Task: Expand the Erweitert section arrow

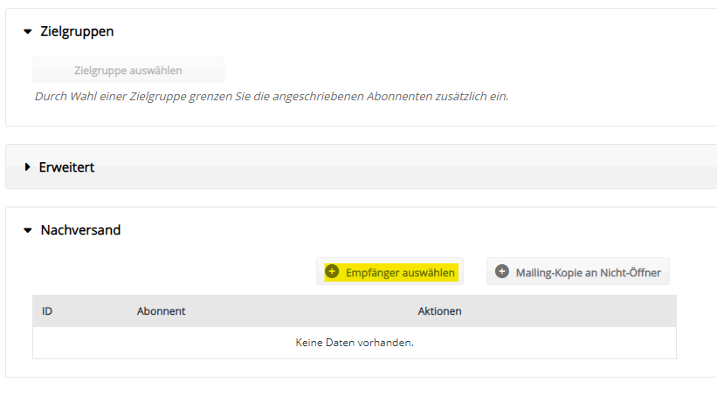Action: pos(27,167)
